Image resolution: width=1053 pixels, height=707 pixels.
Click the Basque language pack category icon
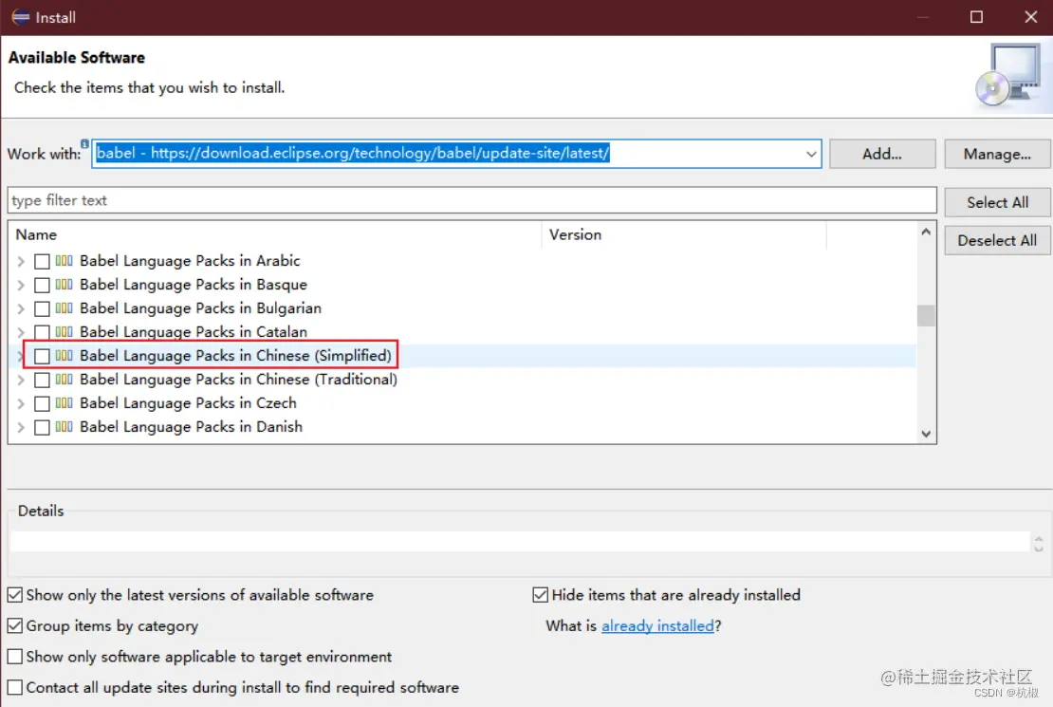[64, 285]
